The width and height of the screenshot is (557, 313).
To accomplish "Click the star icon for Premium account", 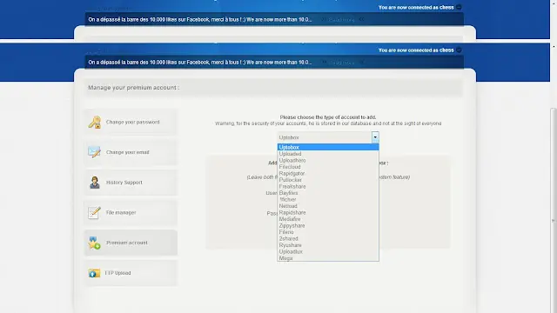I will (x=95, y=243).
